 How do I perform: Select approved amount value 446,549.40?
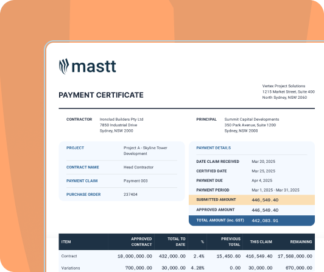click(265, 210)
